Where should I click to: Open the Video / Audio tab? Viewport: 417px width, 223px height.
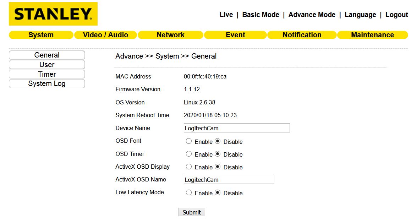click(x=105, y=35)
